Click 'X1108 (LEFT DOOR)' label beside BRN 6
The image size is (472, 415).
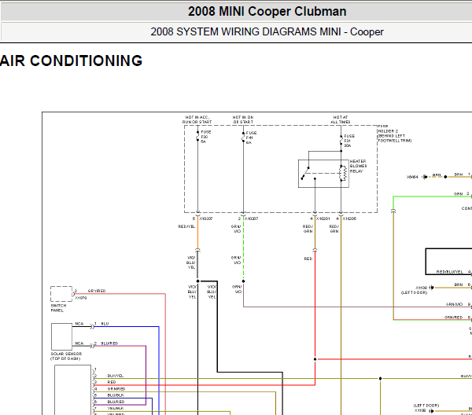click(x=415, y=290)
